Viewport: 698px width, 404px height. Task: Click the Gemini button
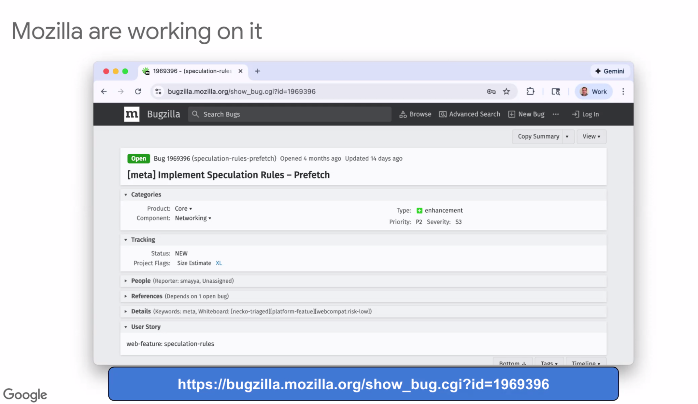610,71
